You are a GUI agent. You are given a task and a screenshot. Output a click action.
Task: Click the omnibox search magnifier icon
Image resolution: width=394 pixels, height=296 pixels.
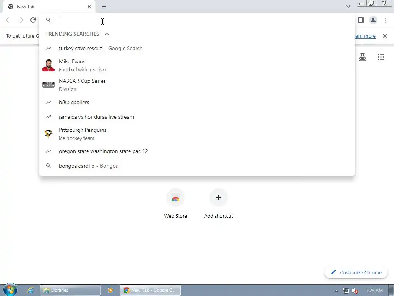click(48, 20)
